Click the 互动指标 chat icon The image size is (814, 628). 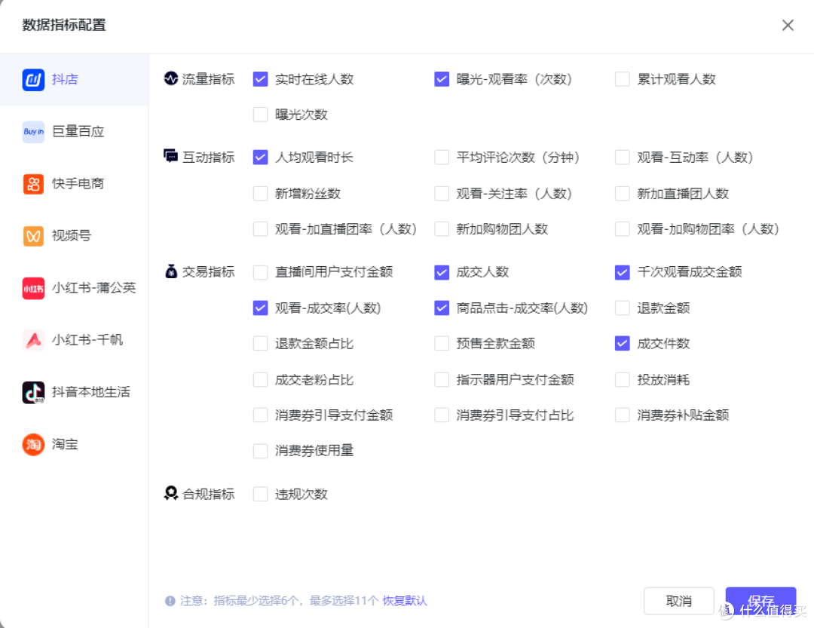(171, 156)
